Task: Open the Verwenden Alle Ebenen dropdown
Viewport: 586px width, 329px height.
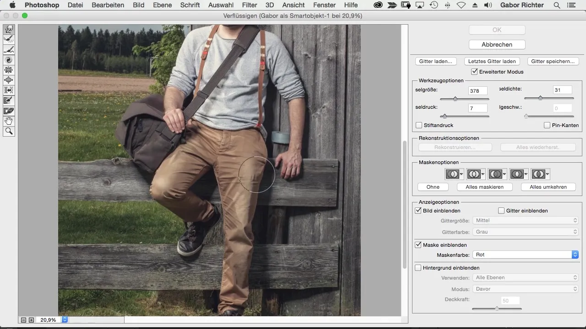Action: point(526,277)
